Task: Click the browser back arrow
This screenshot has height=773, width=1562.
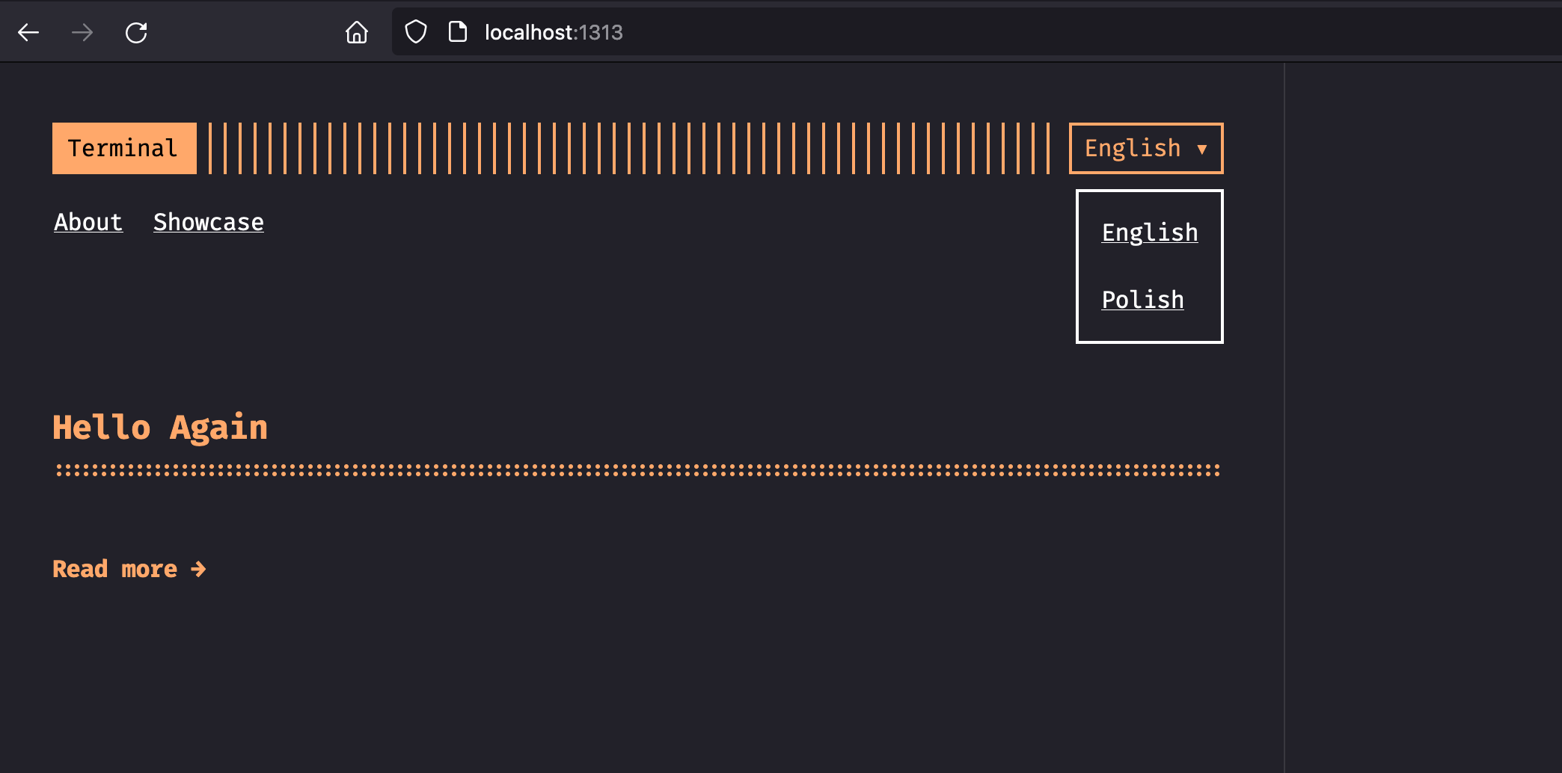Action: pyautogui.click(x=28, y=32)
